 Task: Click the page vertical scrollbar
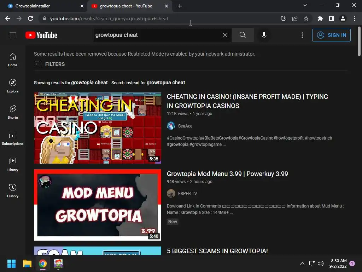pos(359,41)
